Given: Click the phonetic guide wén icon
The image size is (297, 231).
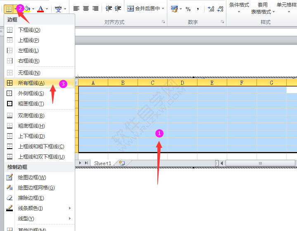Looking at the screenshot, I should click(58, 9).
